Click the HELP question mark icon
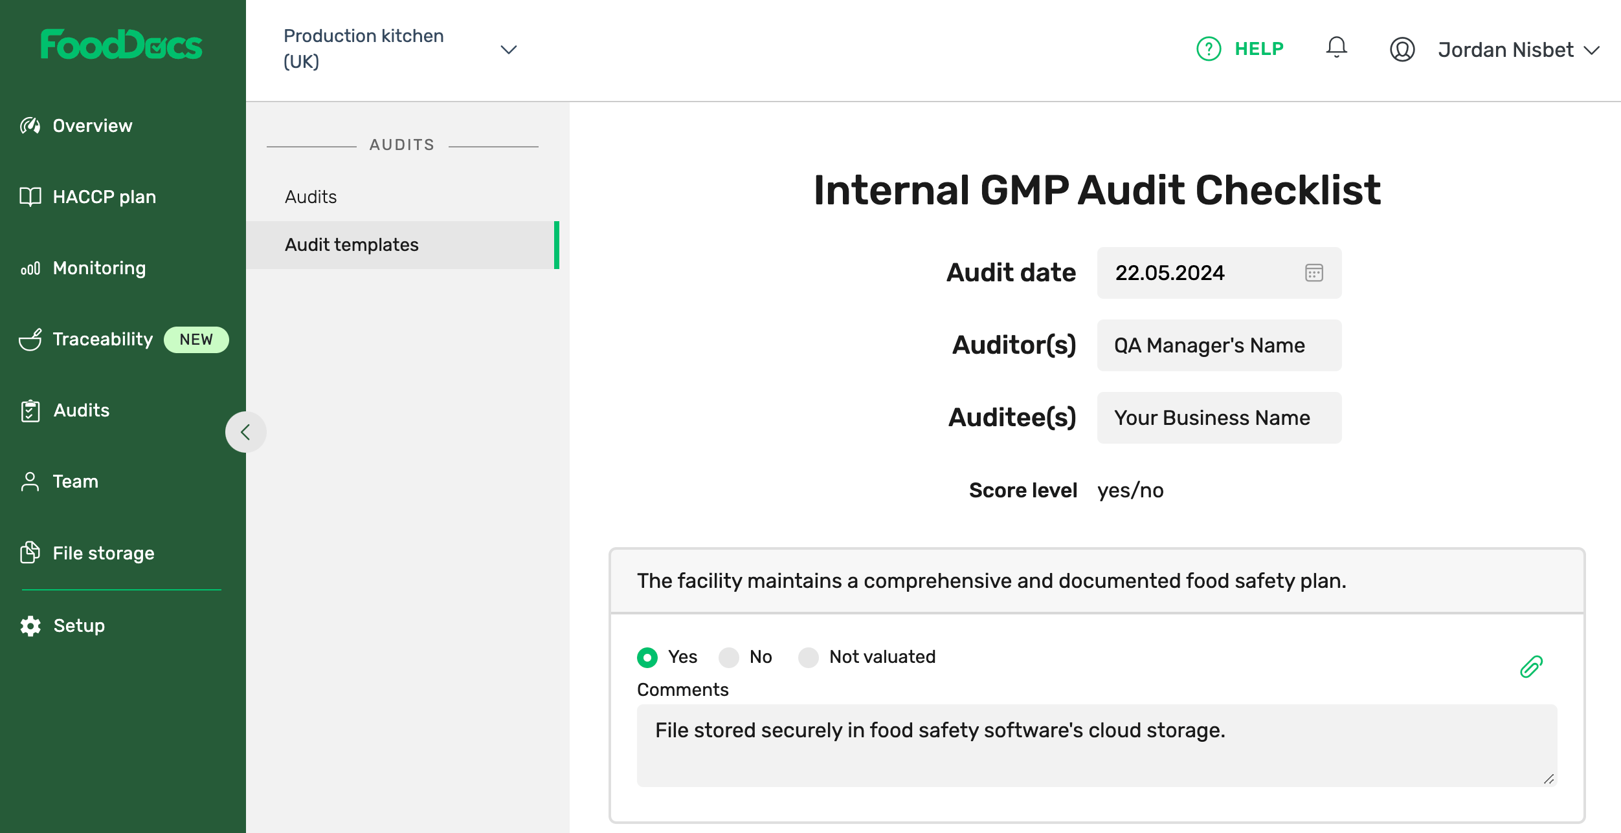 click(x=1208, y=49)
